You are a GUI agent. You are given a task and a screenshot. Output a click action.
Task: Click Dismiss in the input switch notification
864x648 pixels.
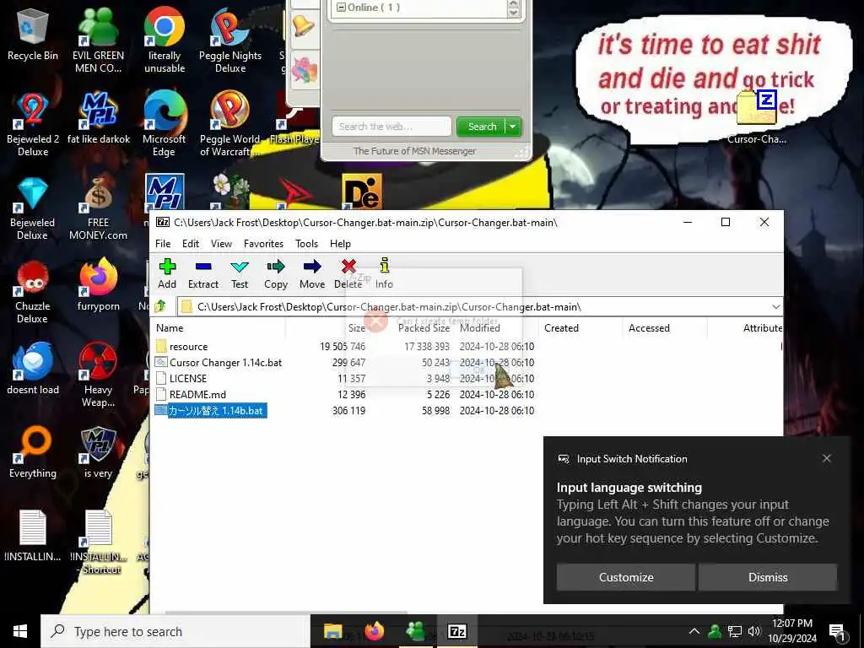[768, 577]
